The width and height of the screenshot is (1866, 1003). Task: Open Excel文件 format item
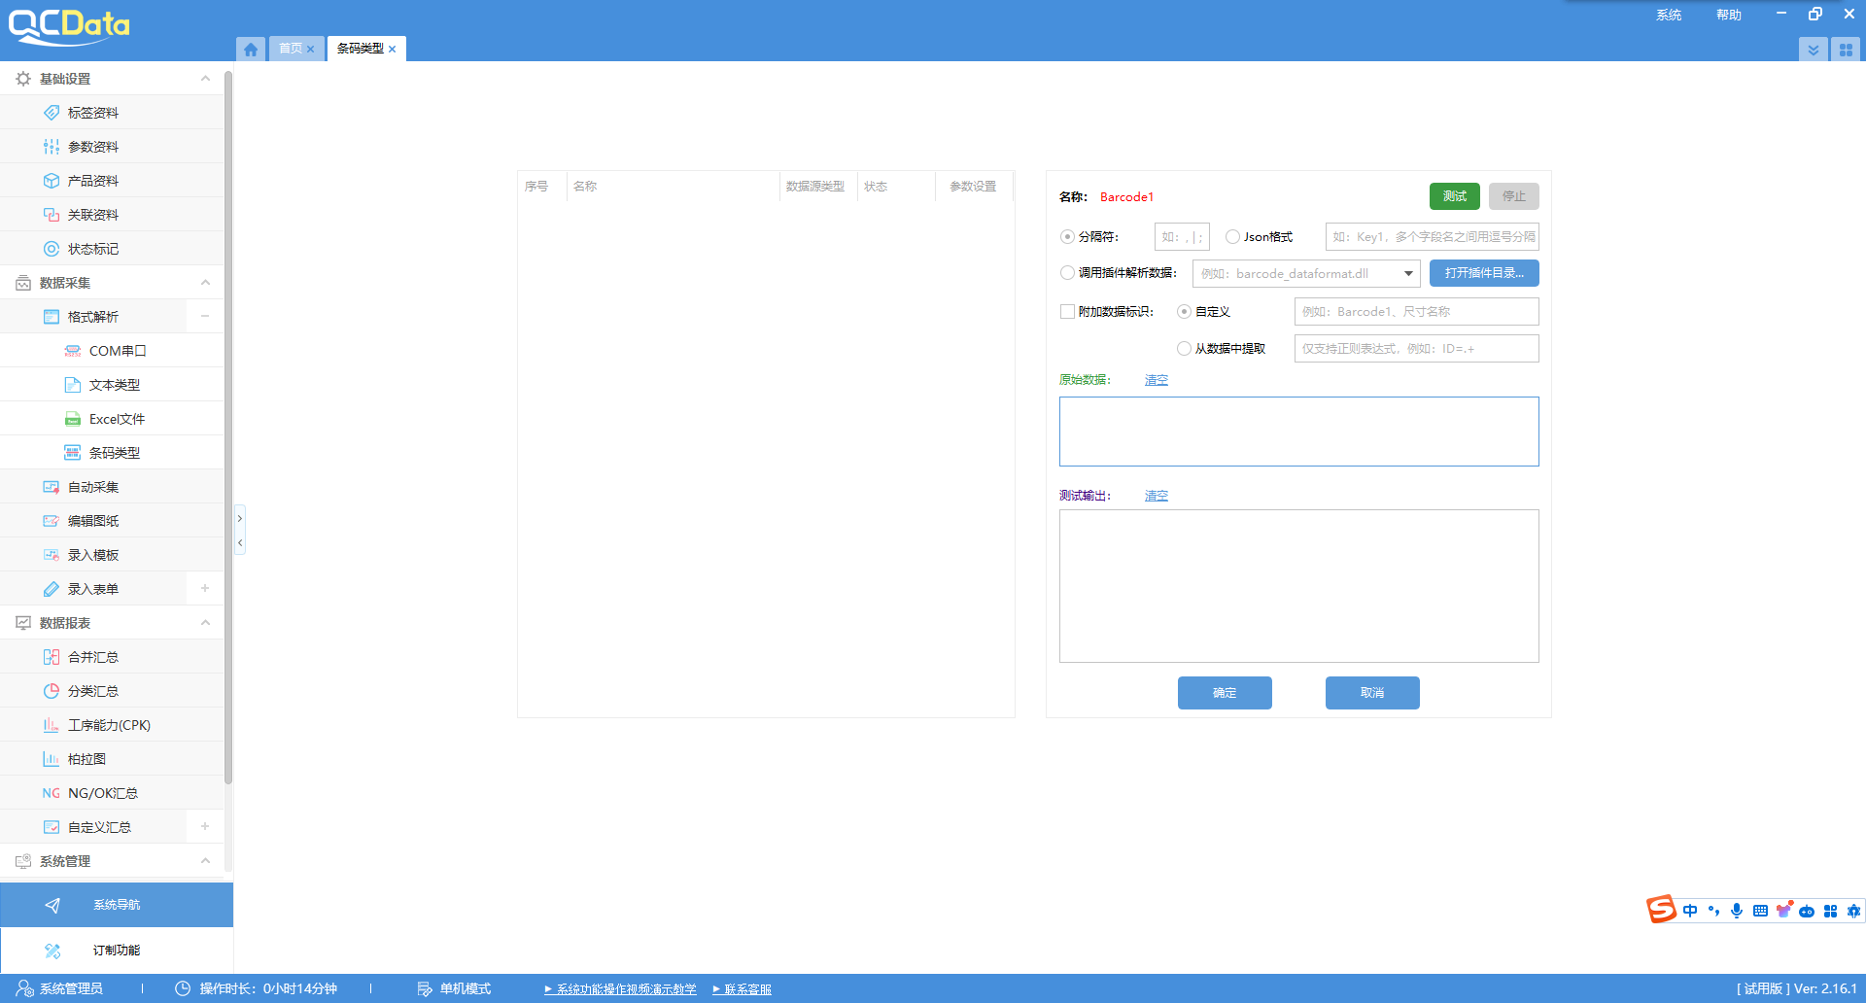click(117, 419)
